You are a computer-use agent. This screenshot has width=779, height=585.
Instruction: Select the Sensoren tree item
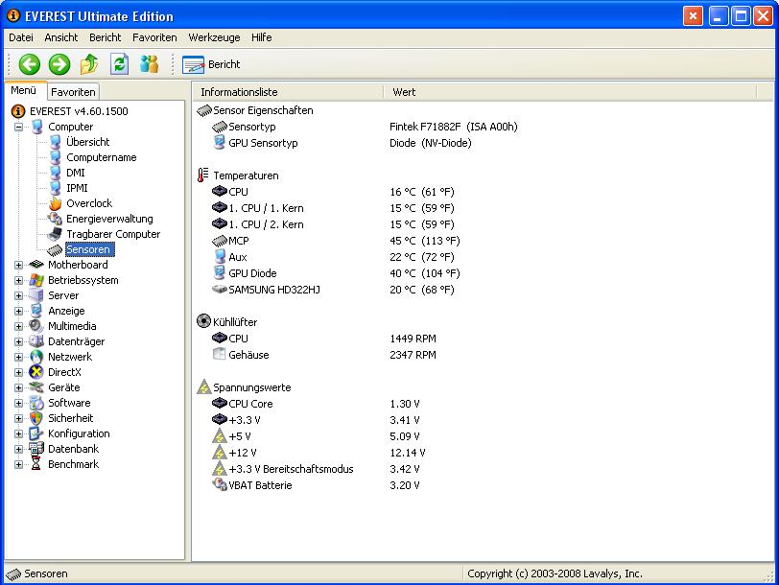tap(89, 249)
